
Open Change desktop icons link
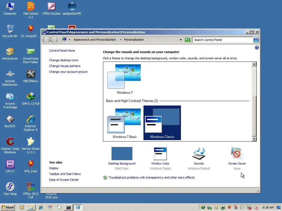point(64,60)
